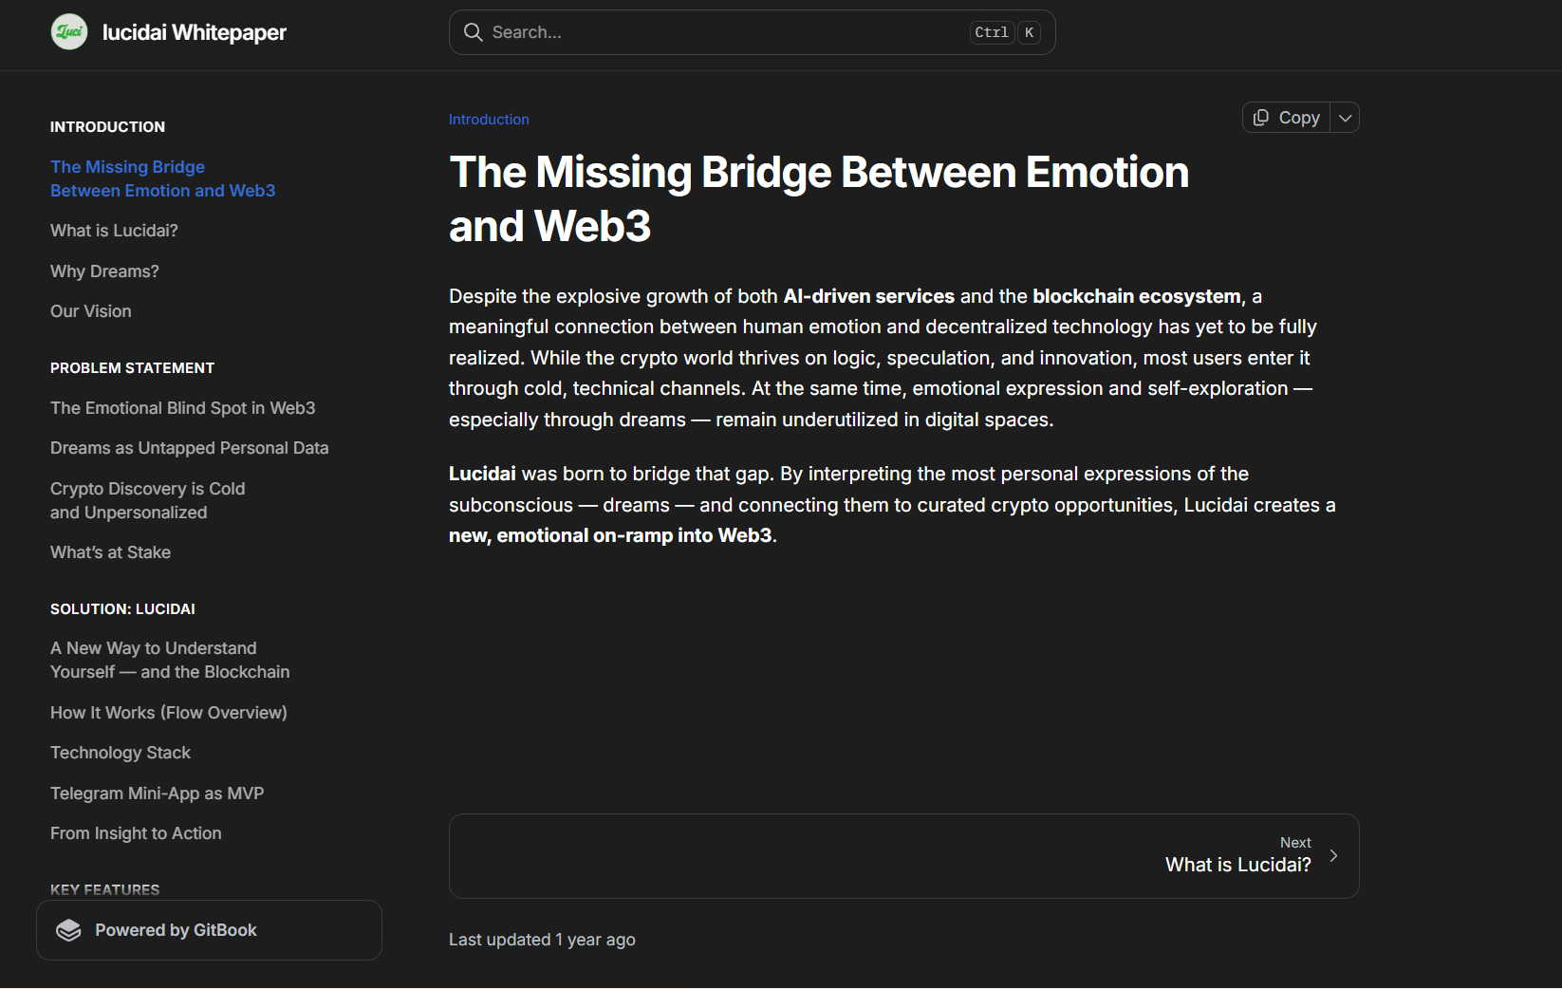The image size is (1562, 989).
Task: Open From Insight to Action page
Action: (136, 833)
